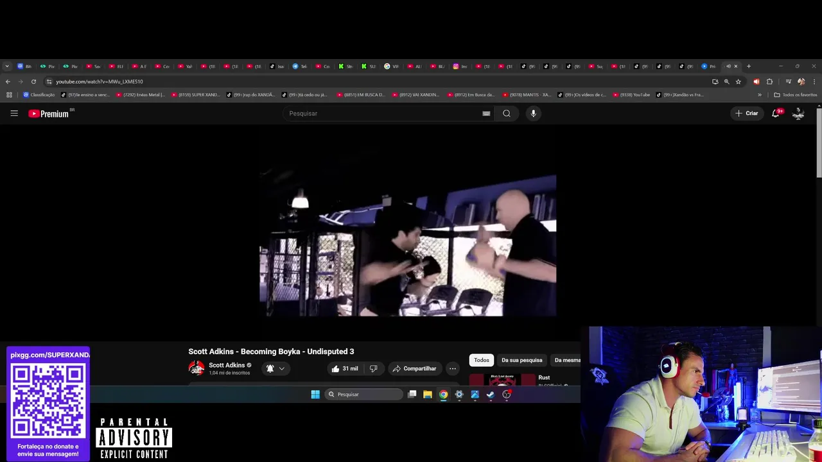Open Windows Start button
The height and width of the screenshot is (462, 822).
(x=315, y=394)
